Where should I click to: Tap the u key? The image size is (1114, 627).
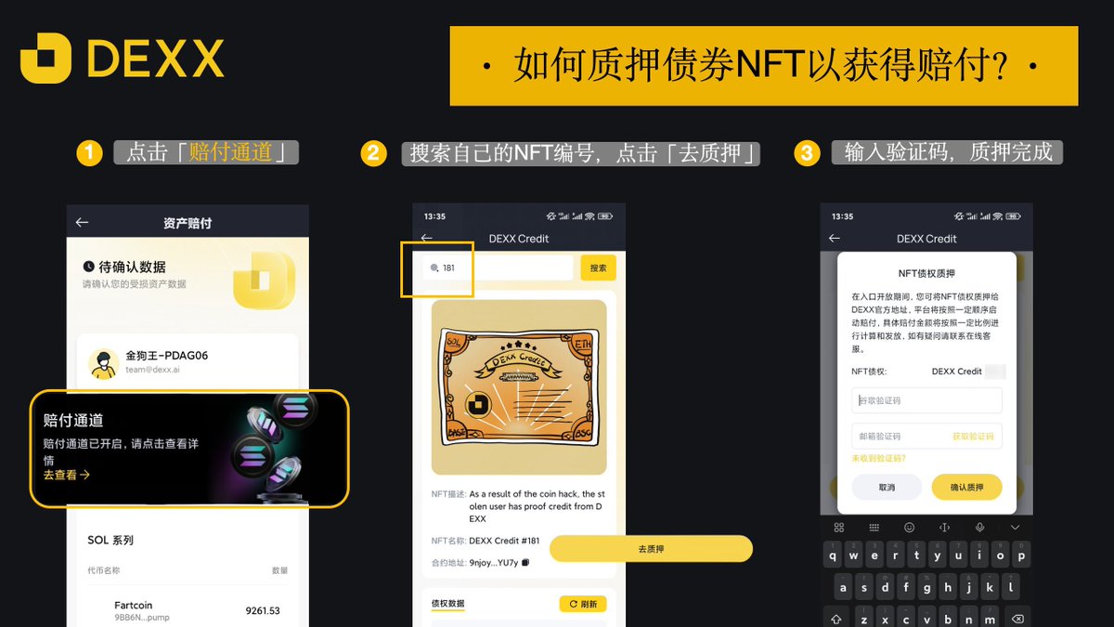click(x=958, y=555)
